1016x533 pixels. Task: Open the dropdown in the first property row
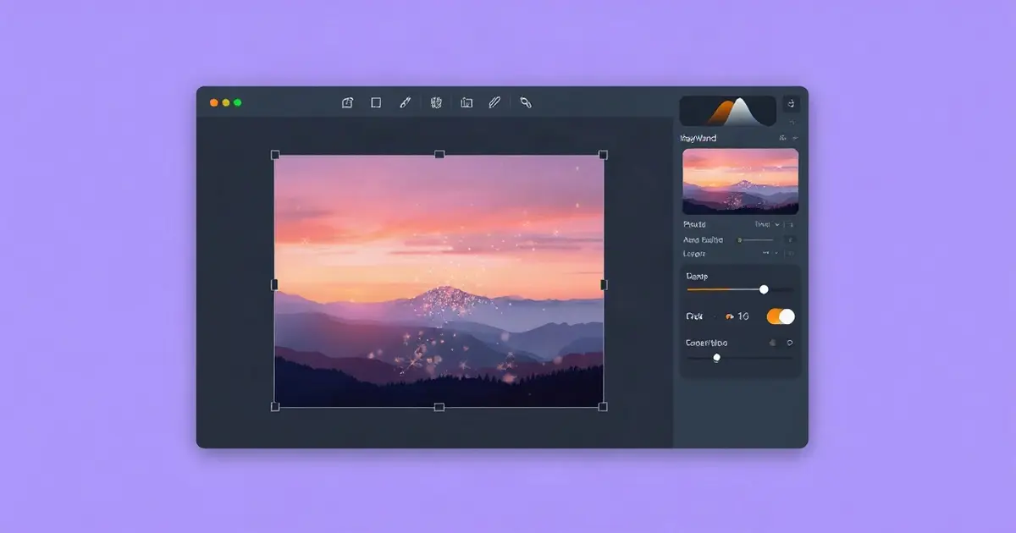pyautogui.click(x=766, y=225)
